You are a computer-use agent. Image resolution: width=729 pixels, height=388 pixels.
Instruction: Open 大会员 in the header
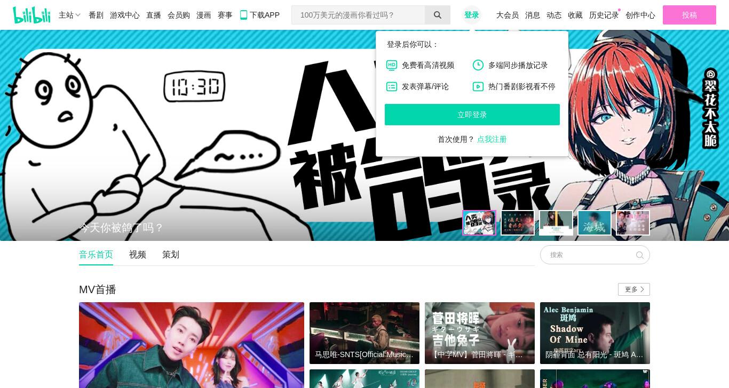508,15
